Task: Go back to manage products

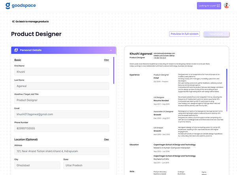Action: [30, 21]
